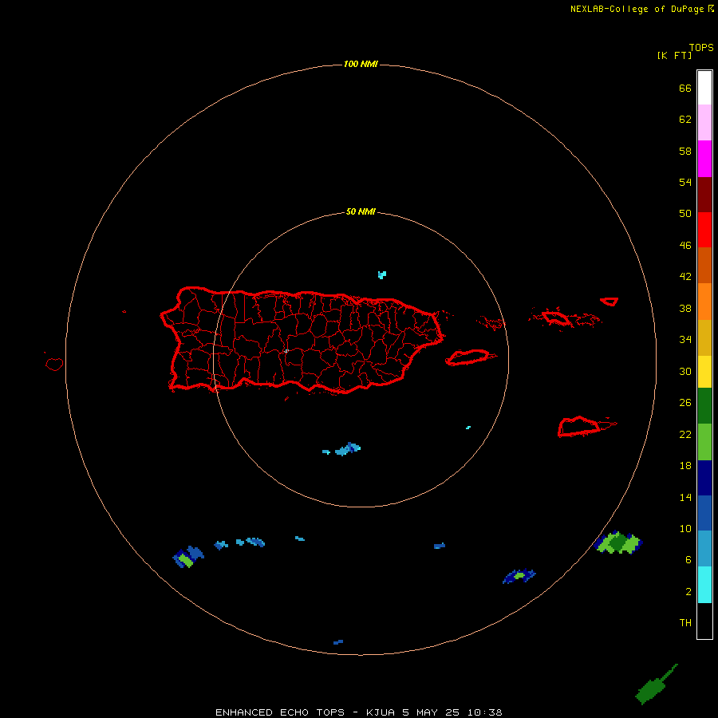Click the 58 legend value
Viewport: 718px width, 718px height.
[x=685, y=151]
